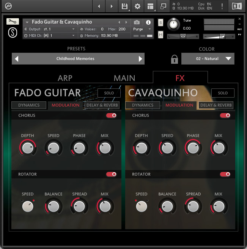Click the Tune knob

[173, 24]
